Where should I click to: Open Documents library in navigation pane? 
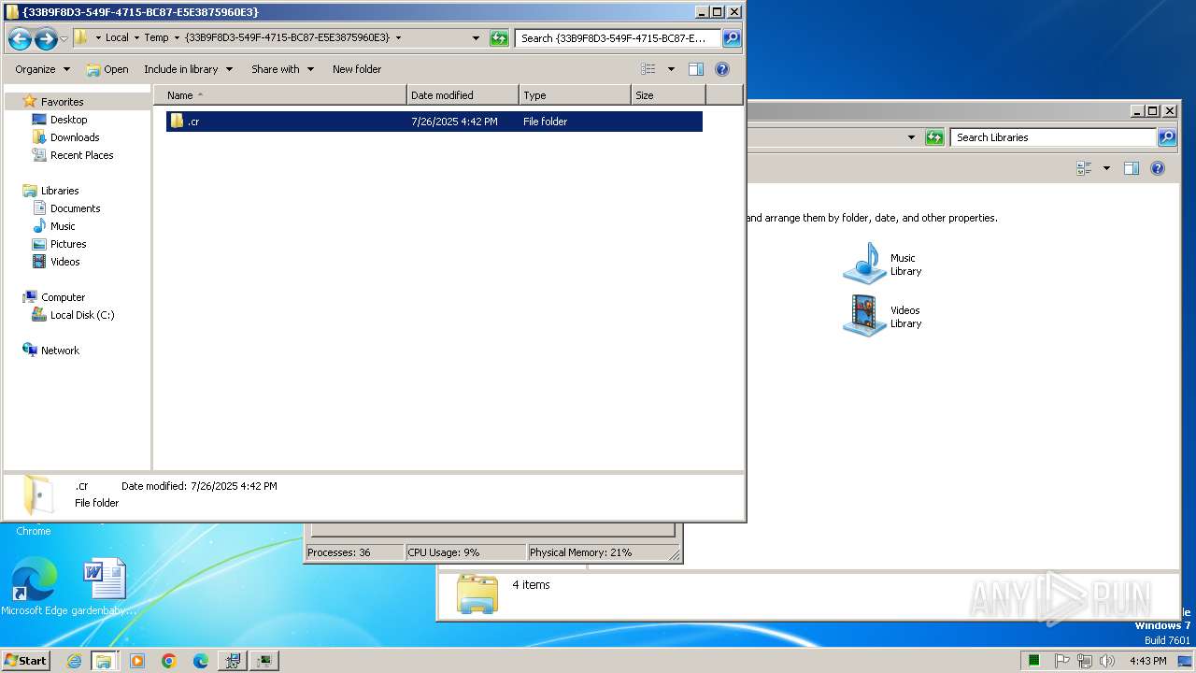pos(75,208)
